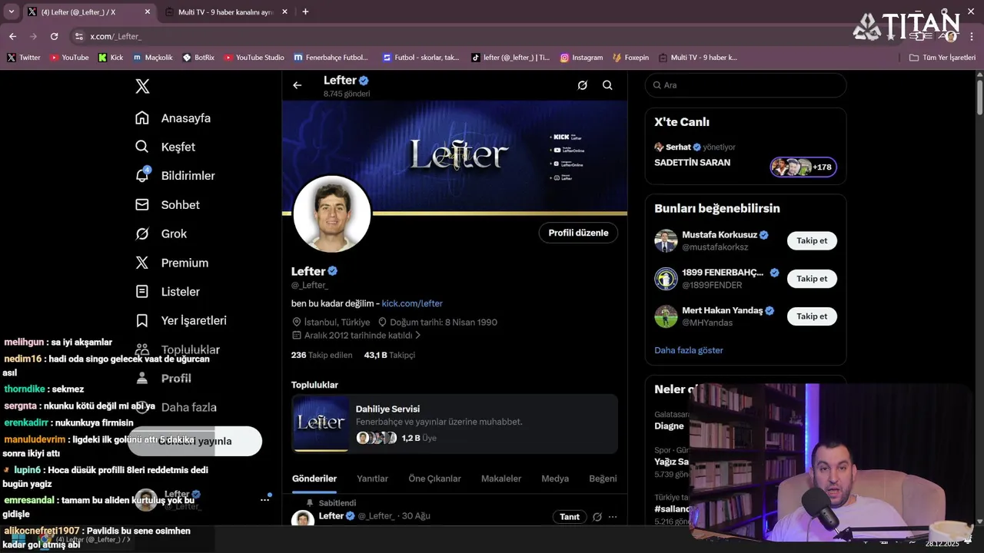Click Grok icon on pinned post
984x553 pixels.
pyautogui.click(x=597, y=517)
